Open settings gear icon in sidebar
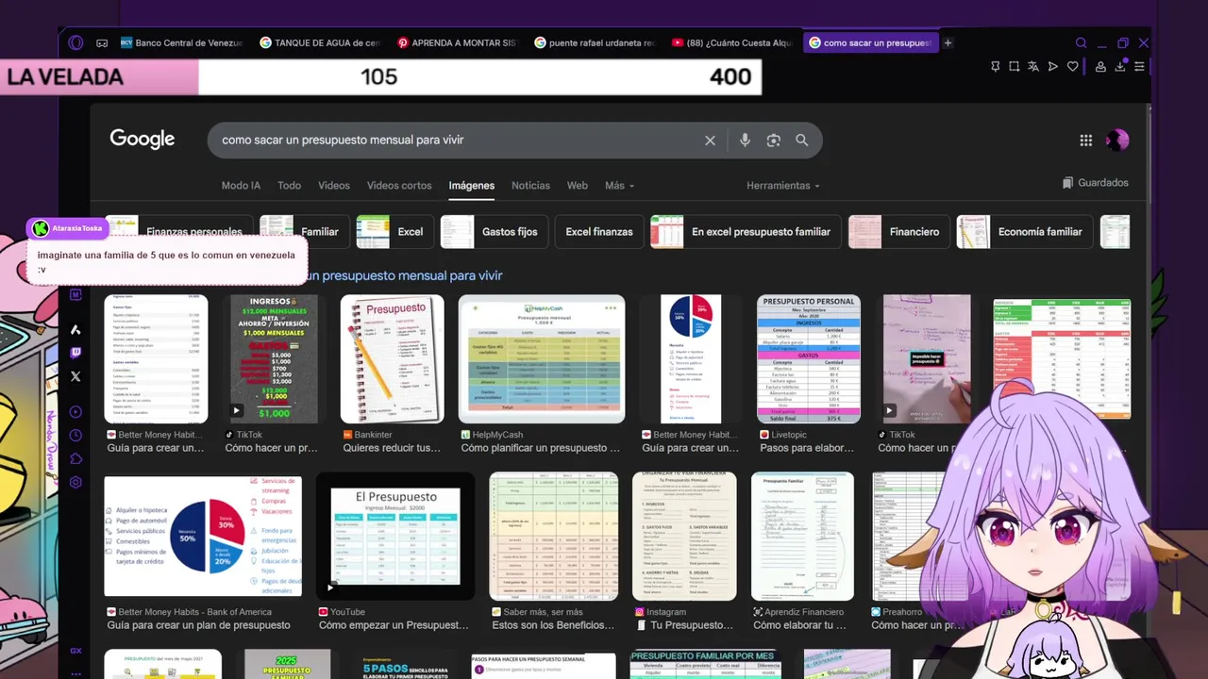 pos(75,483)
